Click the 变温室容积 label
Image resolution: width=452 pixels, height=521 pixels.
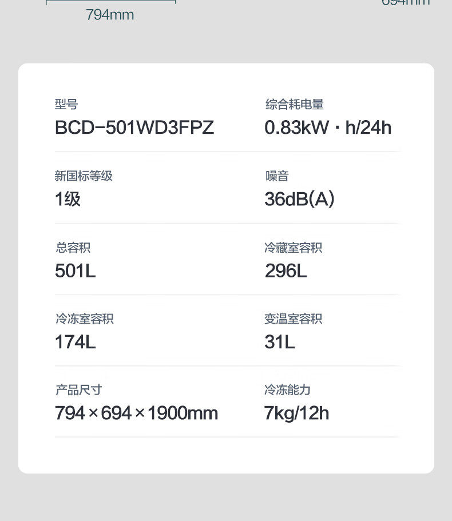click(293, 319)
